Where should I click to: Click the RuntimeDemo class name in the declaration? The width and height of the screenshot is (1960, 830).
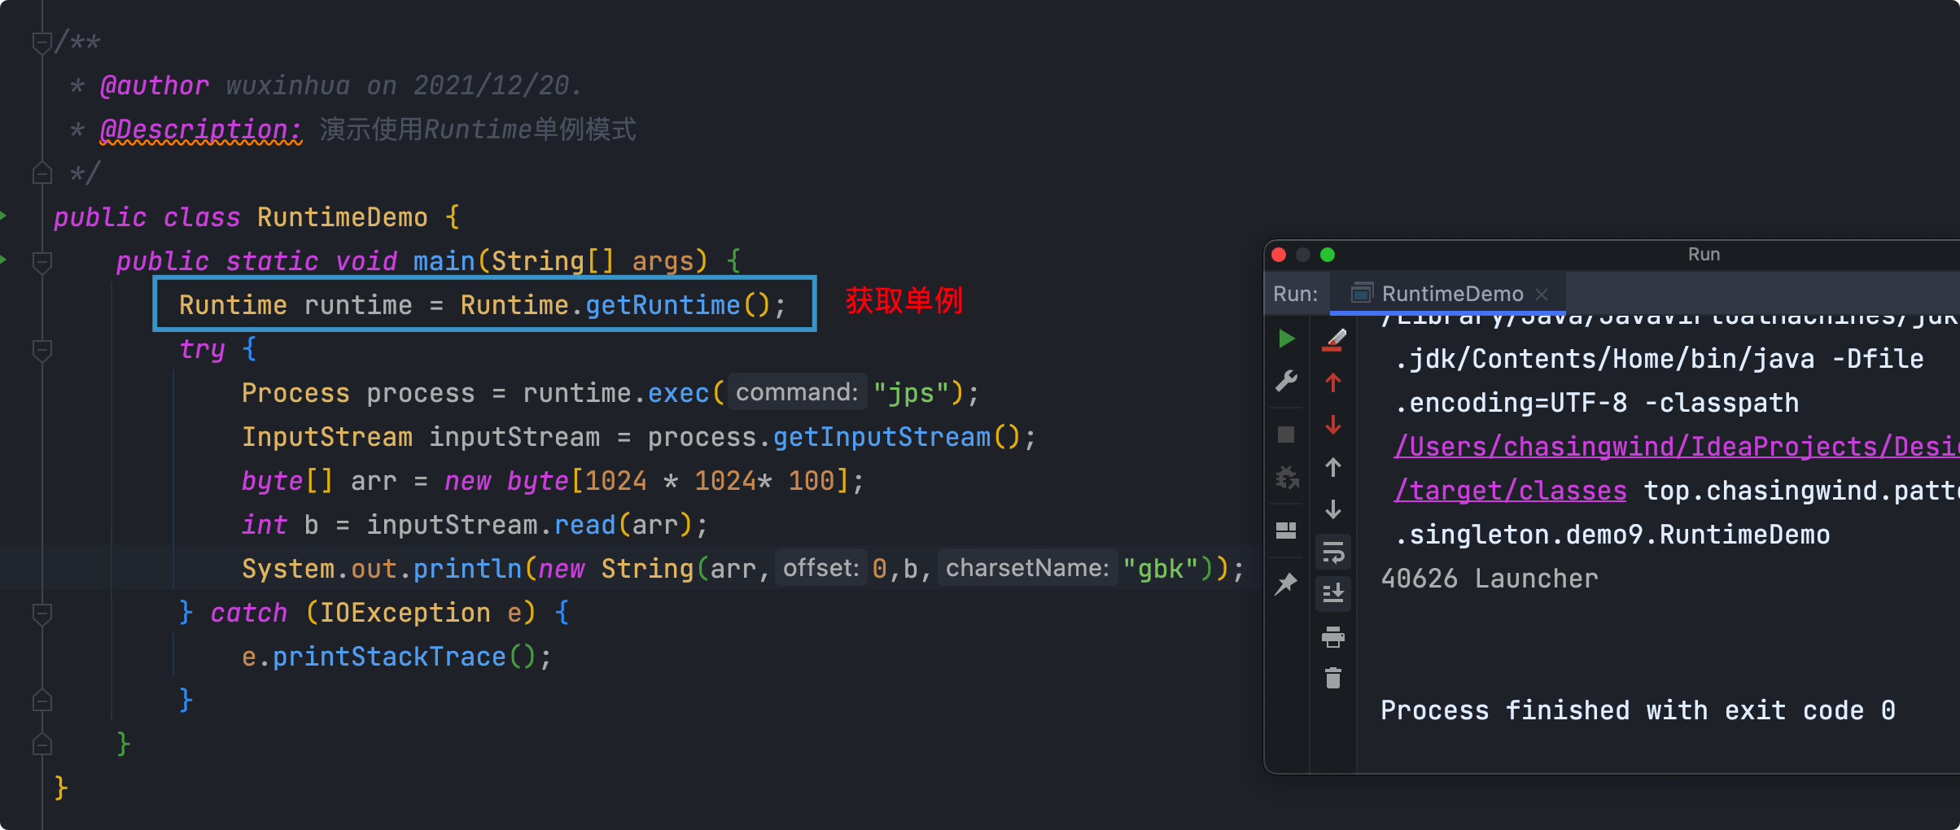point(342,217)
